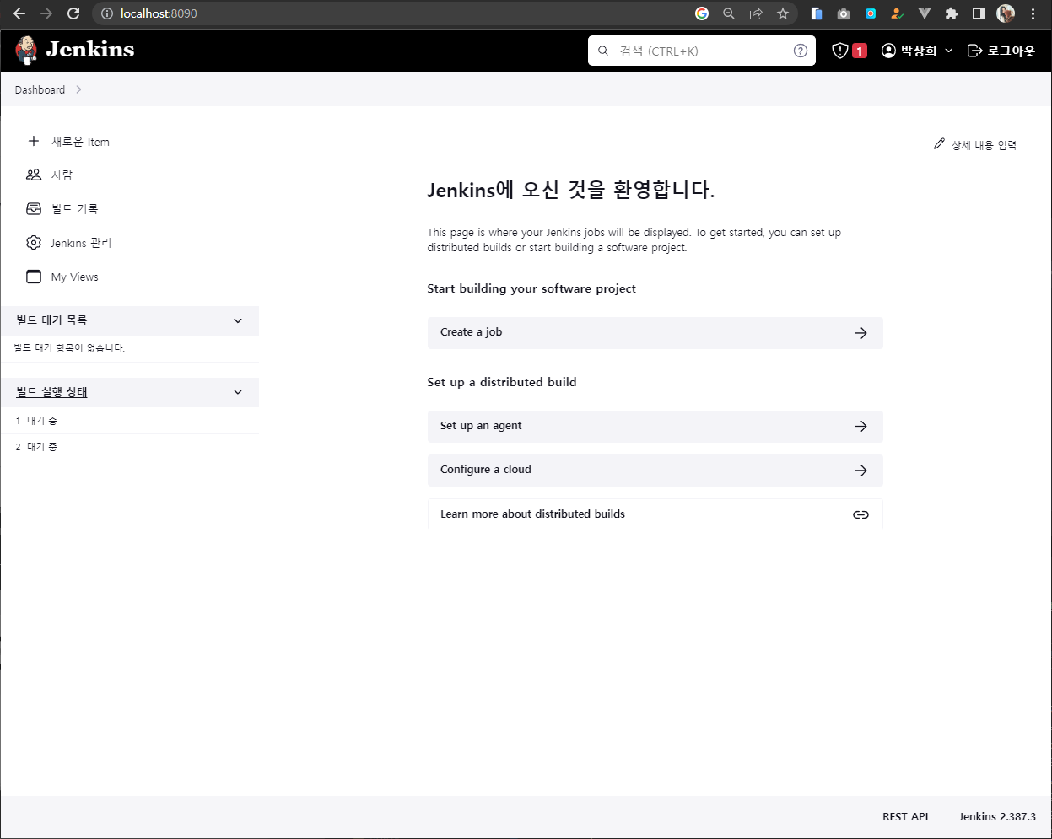The image size is (1052, 839).
Task: Focus the 검색 (CTRL+K) search box
Action: [x=702, y=51]
